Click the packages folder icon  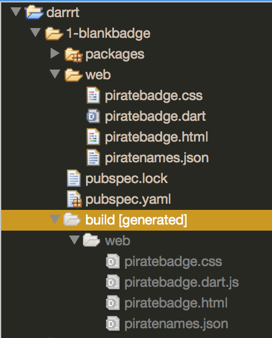pyautogui.click(x=74, y=55)
